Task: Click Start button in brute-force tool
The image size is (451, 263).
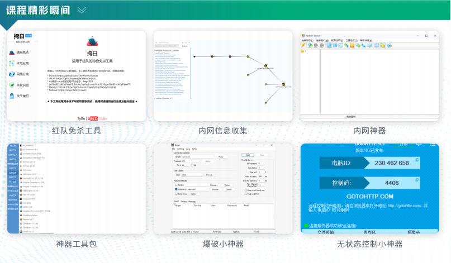Action: pyautogui.click(x=248, y=155)
